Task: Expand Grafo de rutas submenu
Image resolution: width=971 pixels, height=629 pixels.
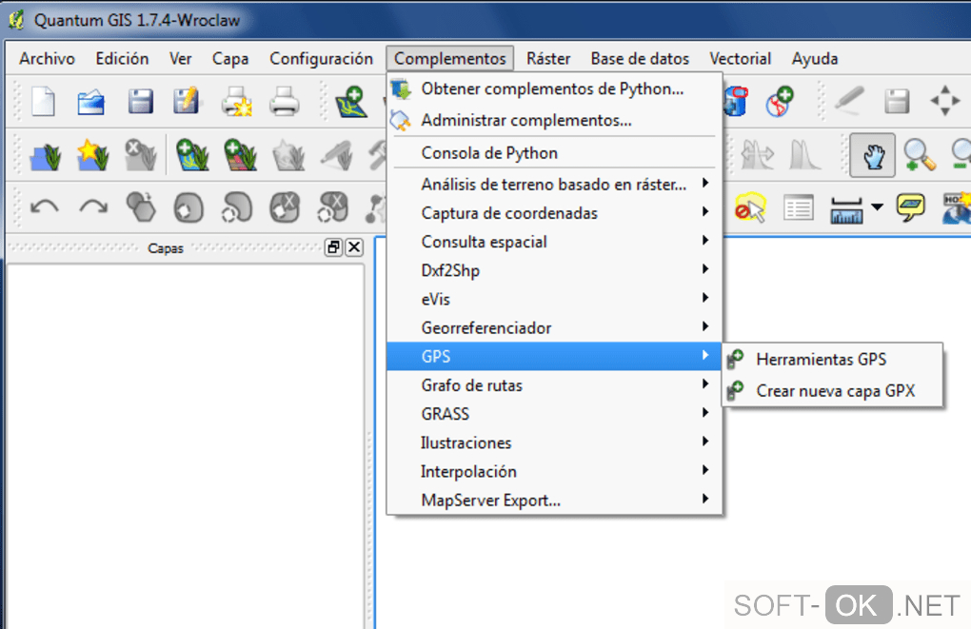Action: pos(554,385)
